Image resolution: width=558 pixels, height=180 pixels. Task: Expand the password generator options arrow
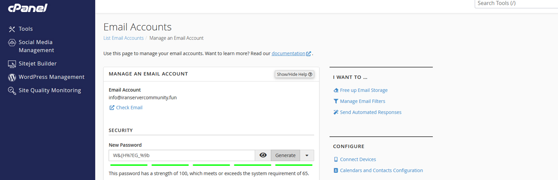pyautogui.click(x=307, y=155)
